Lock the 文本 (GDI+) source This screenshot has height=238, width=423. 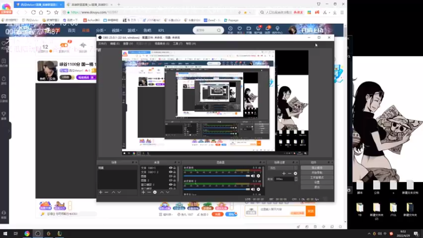coord(174,168)
